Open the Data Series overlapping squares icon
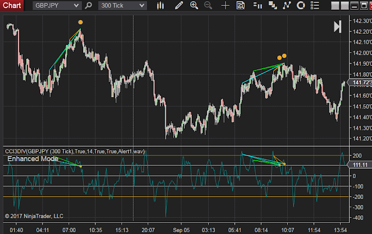This screenshot has height=234, width=372. click(x=273, y=5)
